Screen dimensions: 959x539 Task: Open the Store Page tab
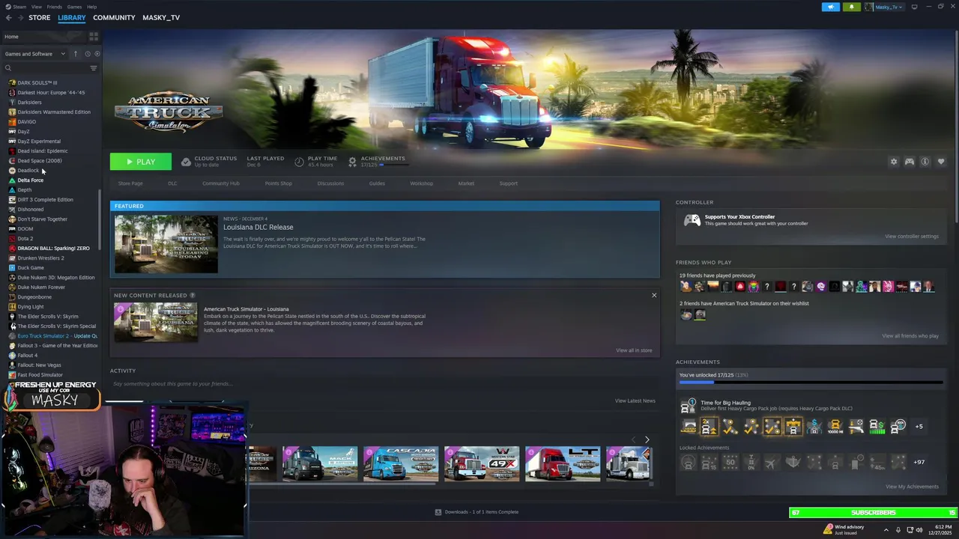pyautogui.click(x=130, y=183)
